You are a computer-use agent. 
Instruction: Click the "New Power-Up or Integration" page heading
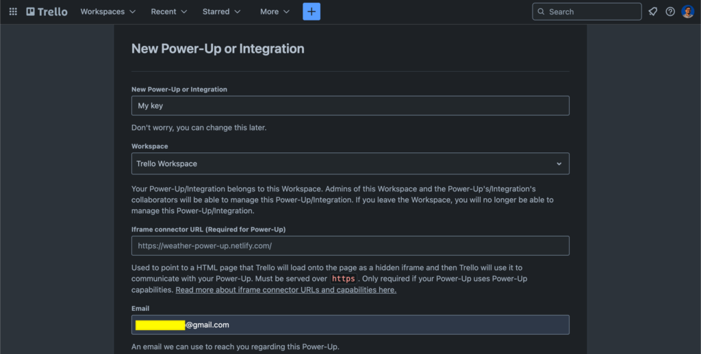point(218,49)
